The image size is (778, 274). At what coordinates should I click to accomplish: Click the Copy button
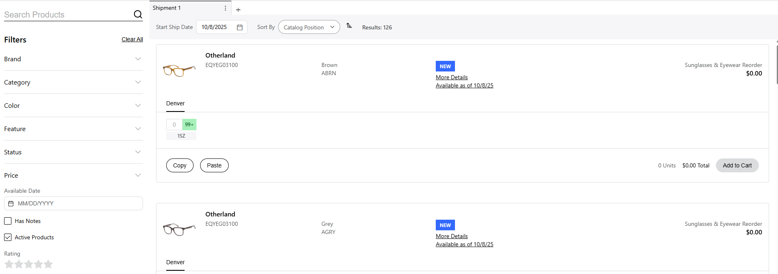(x=180, y=165)
